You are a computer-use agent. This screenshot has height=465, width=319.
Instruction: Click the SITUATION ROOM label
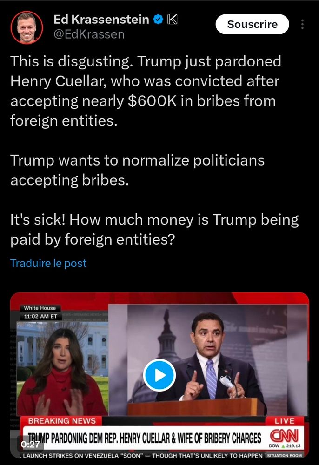point(284,456)
